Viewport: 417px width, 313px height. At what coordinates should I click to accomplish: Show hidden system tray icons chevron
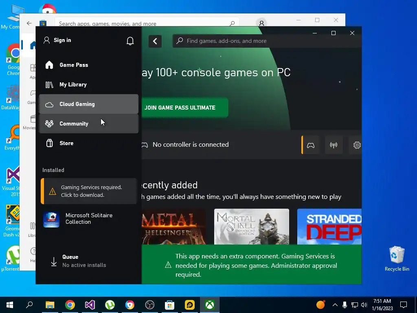pyautogui.click(x=335, y=305)
